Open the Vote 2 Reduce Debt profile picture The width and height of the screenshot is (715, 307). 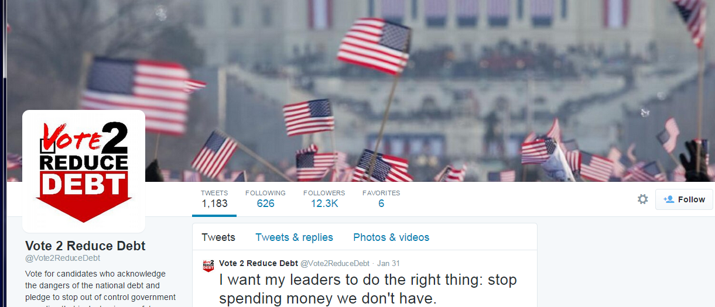point(84,171)
